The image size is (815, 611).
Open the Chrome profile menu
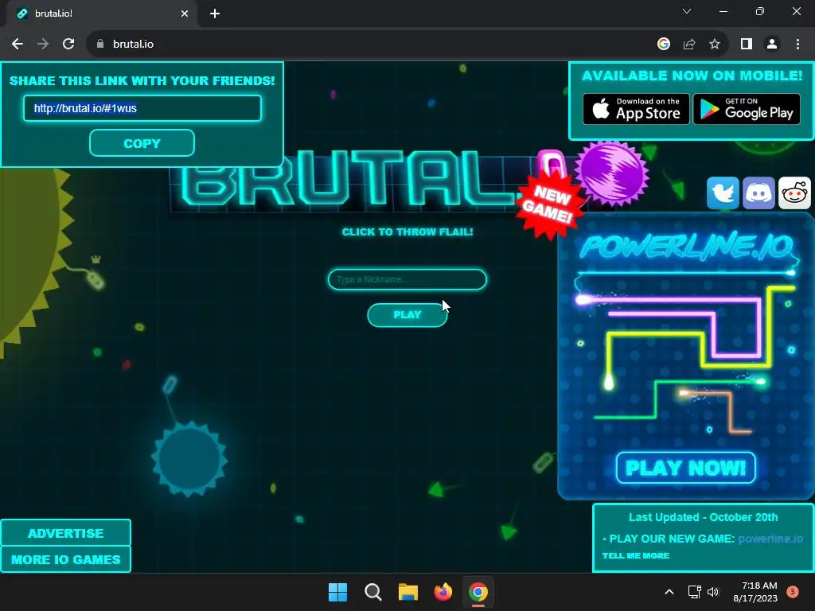[772, 45]
